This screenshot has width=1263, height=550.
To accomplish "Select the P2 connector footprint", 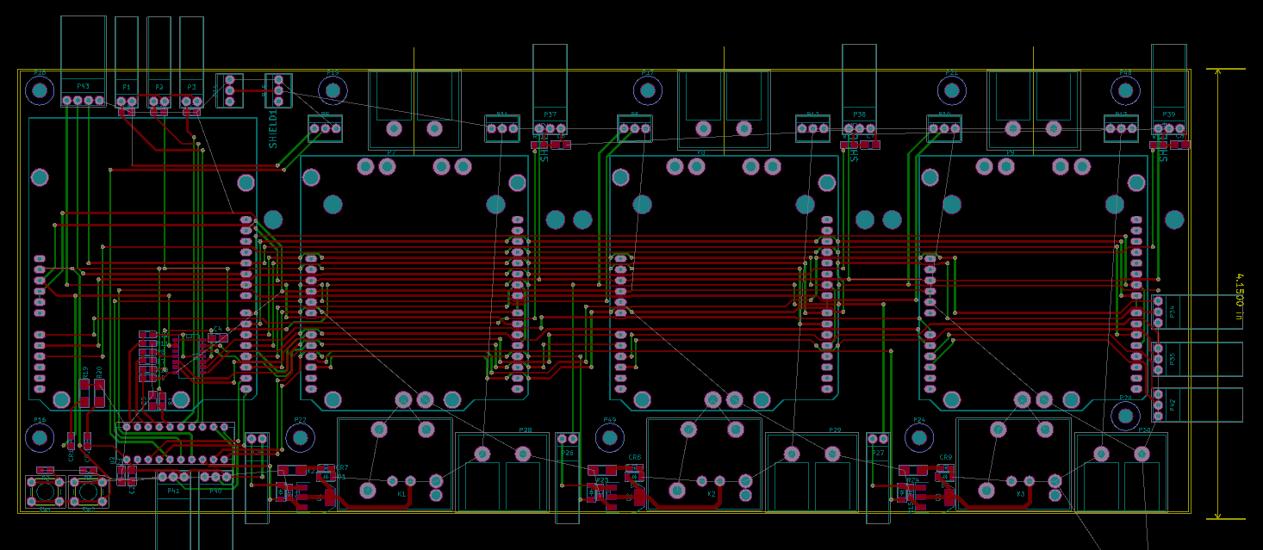I will coord(159,61).
